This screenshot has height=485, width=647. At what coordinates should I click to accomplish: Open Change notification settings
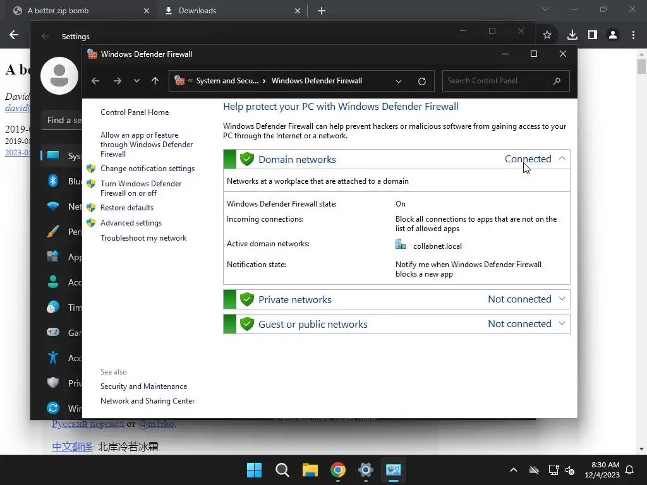coord(147,169)
